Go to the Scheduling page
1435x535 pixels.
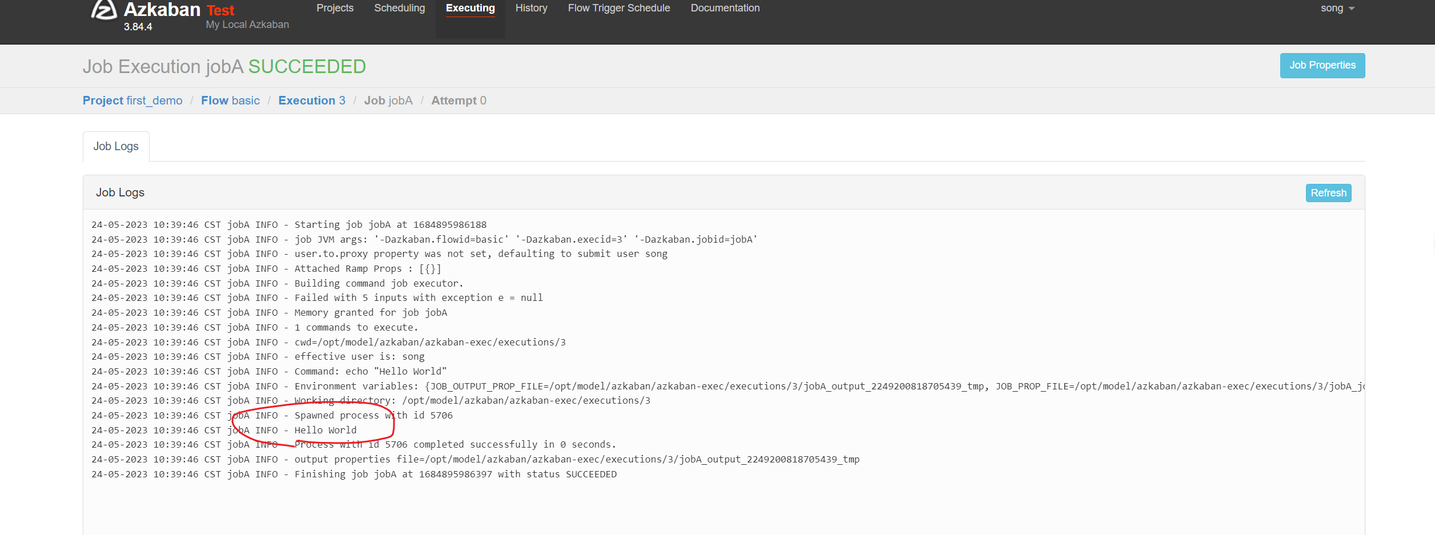pyautogui.click(x=400, y=8)
